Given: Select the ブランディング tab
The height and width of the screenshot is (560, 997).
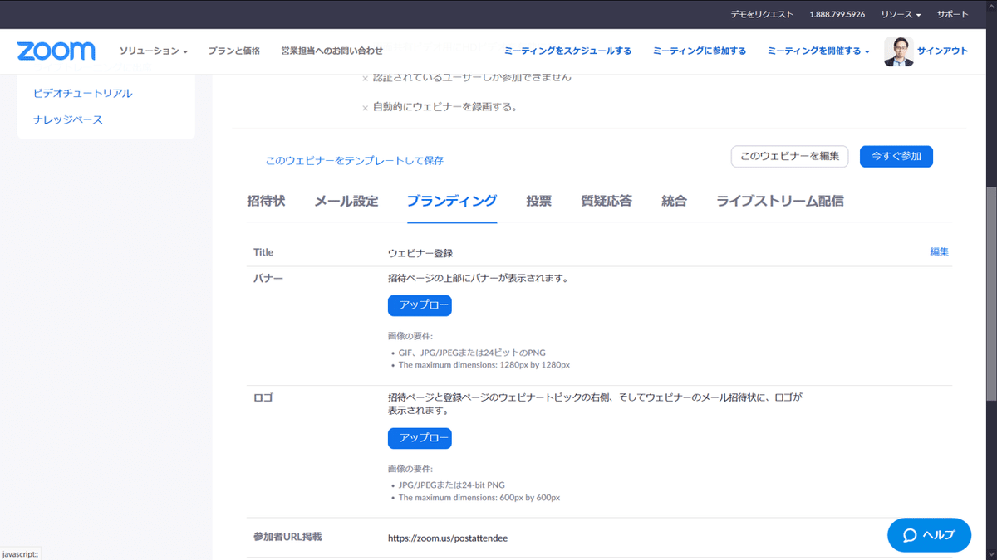Looking at the screenshot, I should 452,201.
